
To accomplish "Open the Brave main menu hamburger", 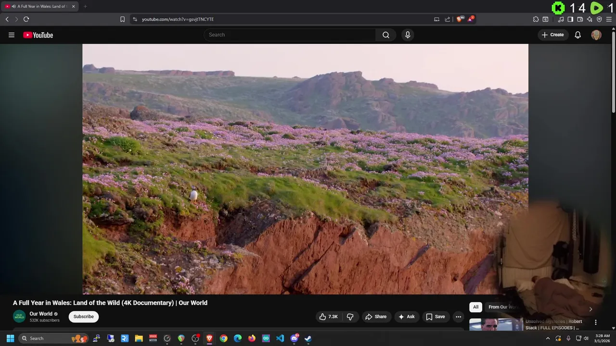I will pyautogui.click(x=609, y=19).
